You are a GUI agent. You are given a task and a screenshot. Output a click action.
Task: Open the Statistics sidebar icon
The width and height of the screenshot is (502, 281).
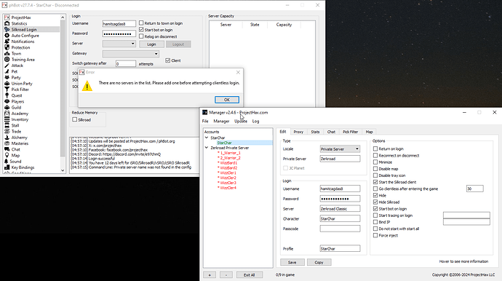pos(7,23)
